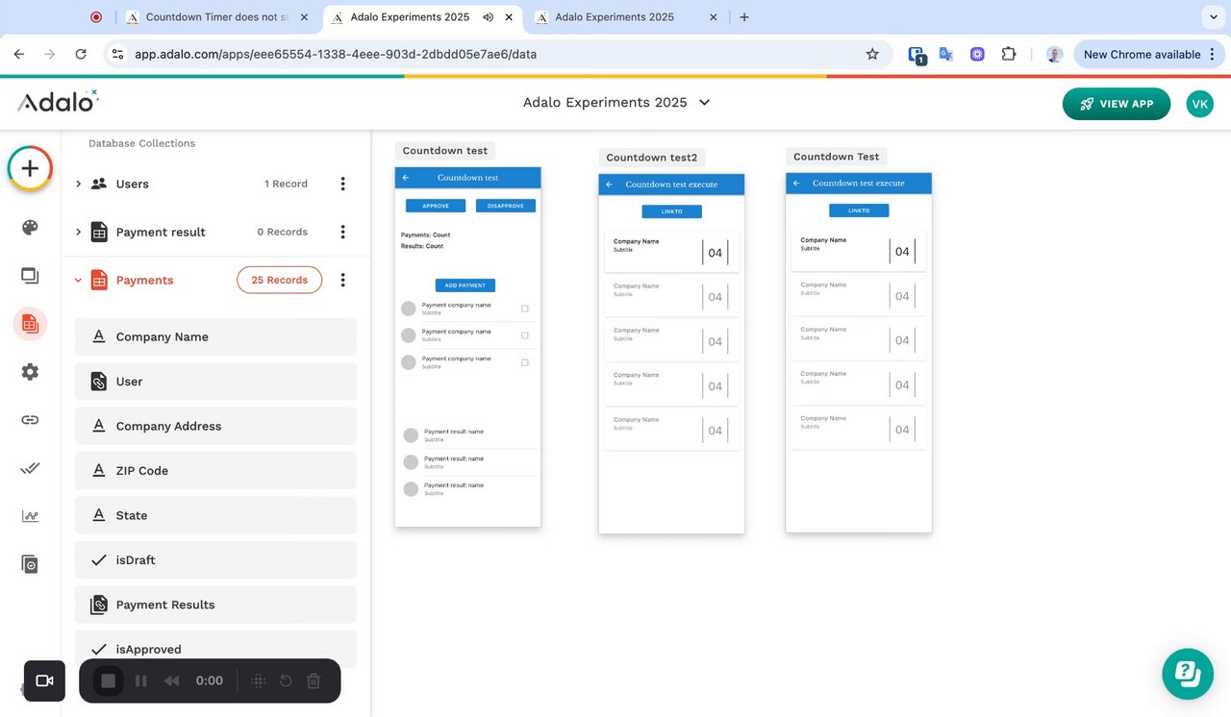Open the Settings gear in sidebar
The width and height of the screenshot is (1231, 717).
coord(30,372)
